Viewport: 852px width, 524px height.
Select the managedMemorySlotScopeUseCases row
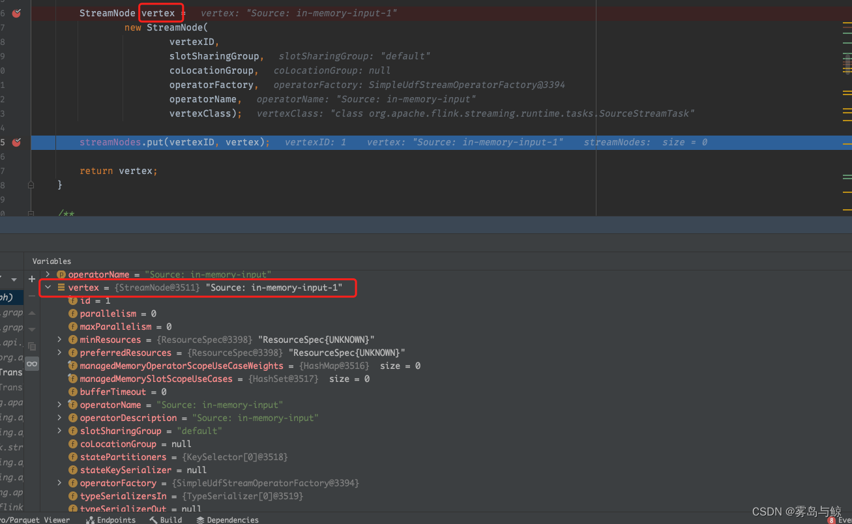219,379
